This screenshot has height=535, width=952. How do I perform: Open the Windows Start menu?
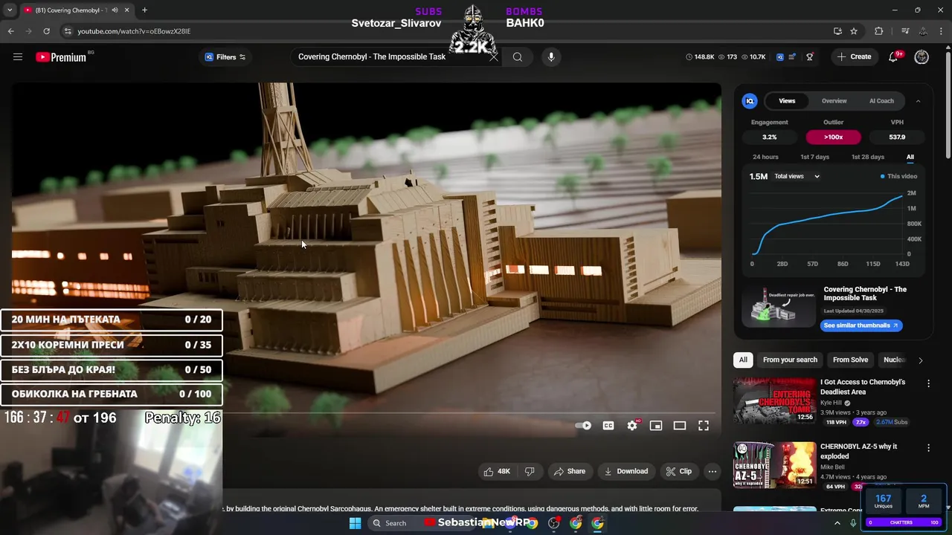pos(355,523)
